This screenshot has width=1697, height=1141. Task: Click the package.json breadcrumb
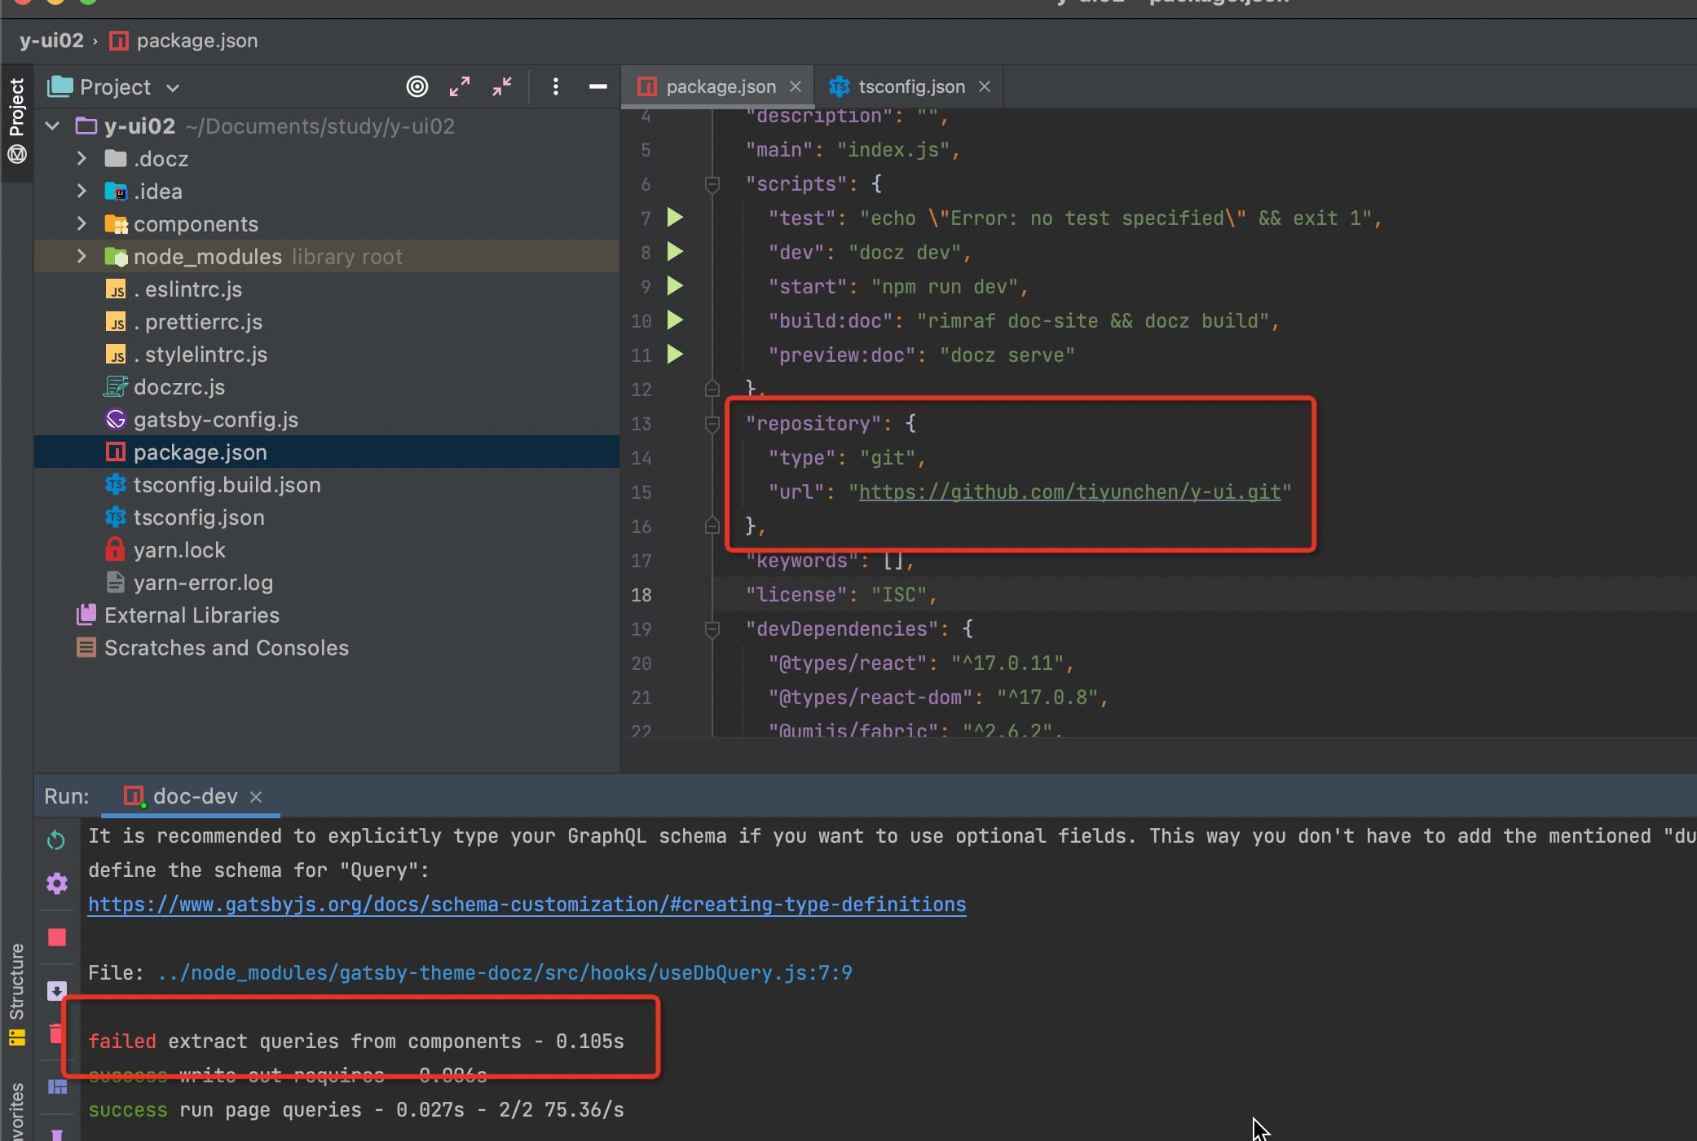click(184, 41)
